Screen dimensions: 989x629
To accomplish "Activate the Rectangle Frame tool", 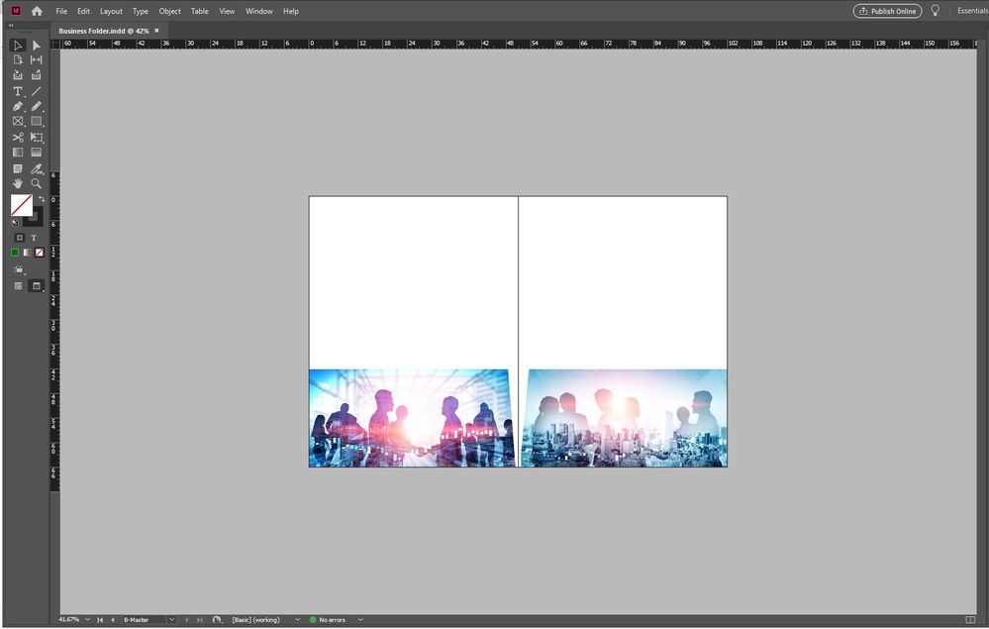I will [17, 121].
